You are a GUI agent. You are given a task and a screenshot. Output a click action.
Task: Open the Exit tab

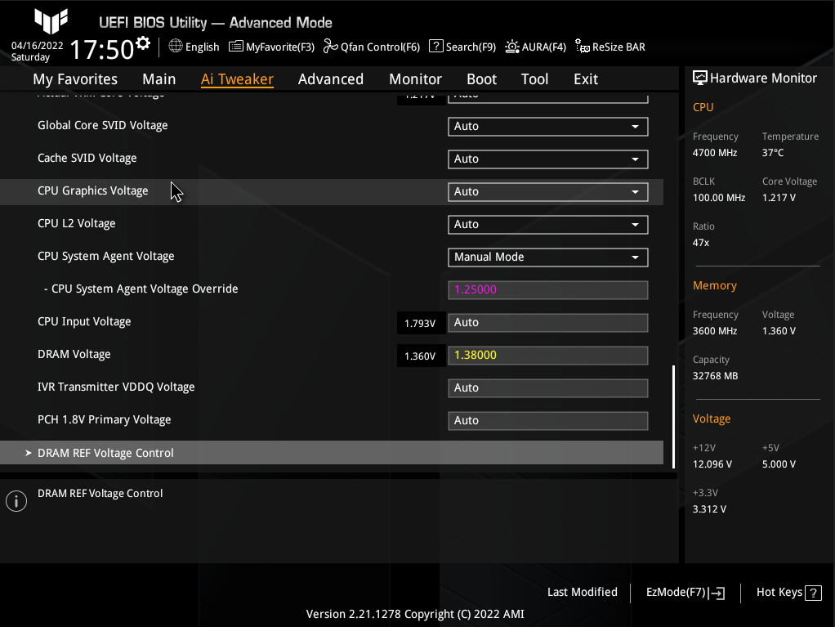[x=586, y=78]
